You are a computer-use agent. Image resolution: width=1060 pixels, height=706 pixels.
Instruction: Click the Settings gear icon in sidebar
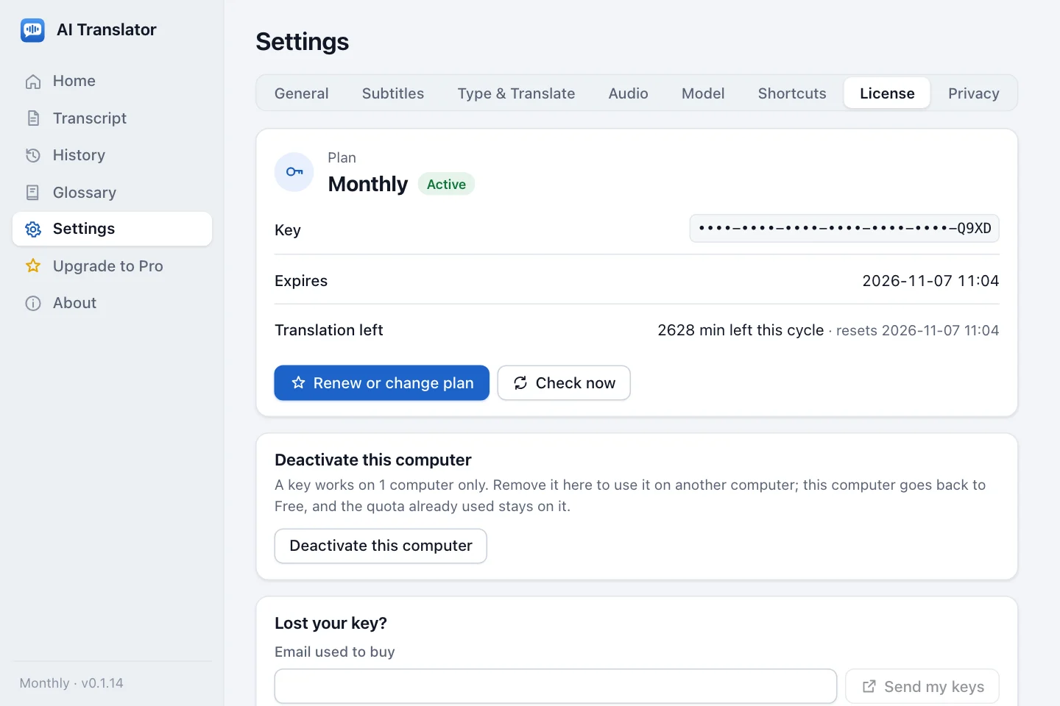click(33, 229)
